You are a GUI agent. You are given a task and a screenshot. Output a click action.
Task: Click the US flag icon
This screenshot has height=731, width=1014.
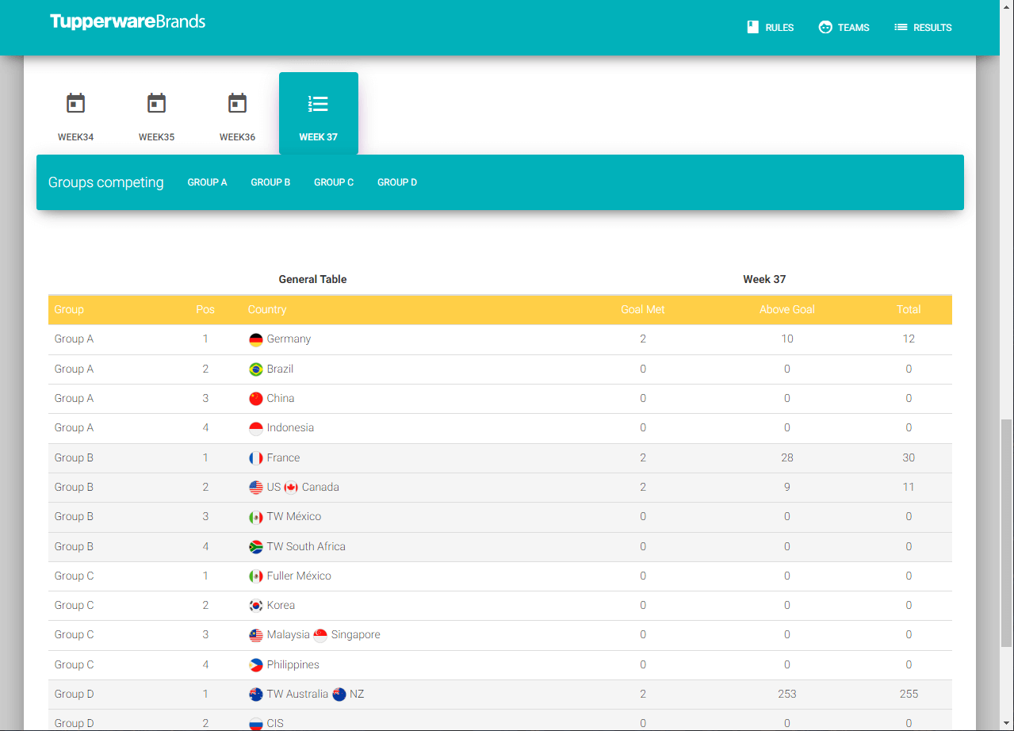[256, 488]
